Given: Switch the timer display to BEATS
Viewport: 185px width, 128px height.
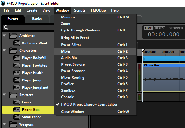Looking at the screenshot, I should [159, 28].
